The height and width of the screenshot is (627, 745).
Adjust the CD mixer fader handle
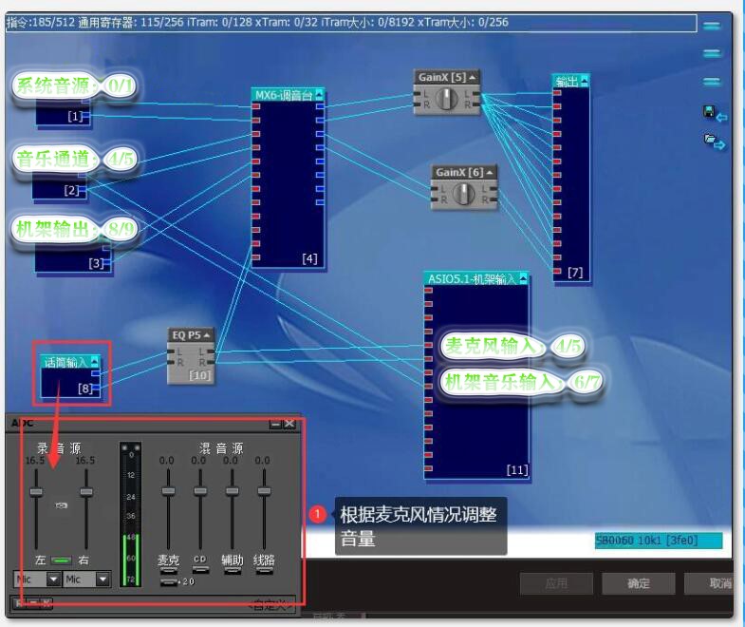coord(200,491)
